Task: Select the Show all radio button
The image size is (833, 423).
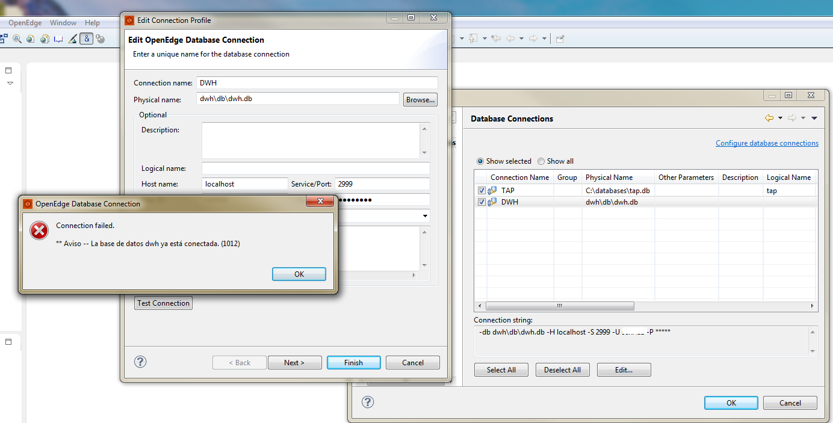Action: (541, 161)
